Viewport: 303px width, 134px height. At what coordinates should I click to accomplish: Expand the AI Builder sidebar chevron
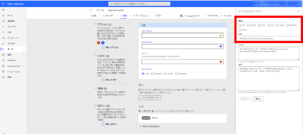point(24,60)
